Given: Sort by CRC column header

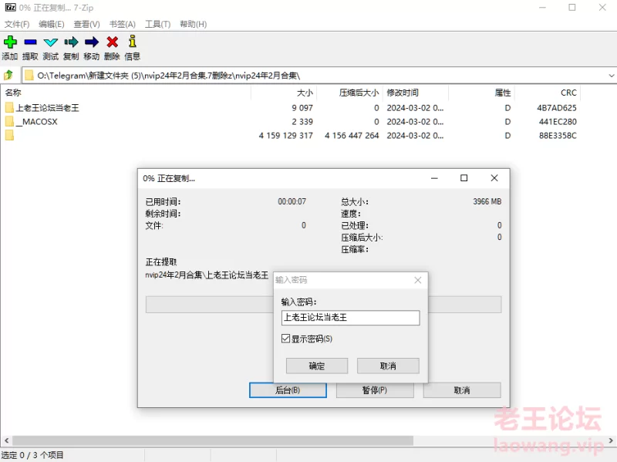Looking at the screenshot, I should 568,93.
